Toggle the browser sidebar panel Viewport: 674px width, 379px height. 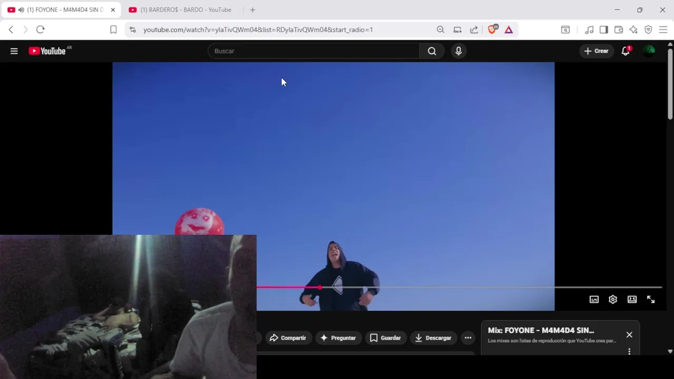coord(604,30)
